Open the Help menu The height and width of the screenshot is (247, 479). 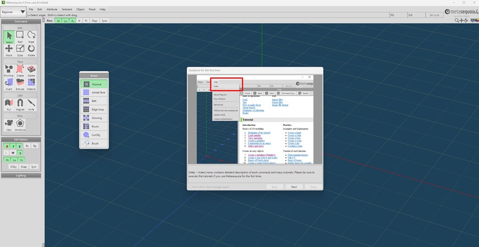click(103, 9)
